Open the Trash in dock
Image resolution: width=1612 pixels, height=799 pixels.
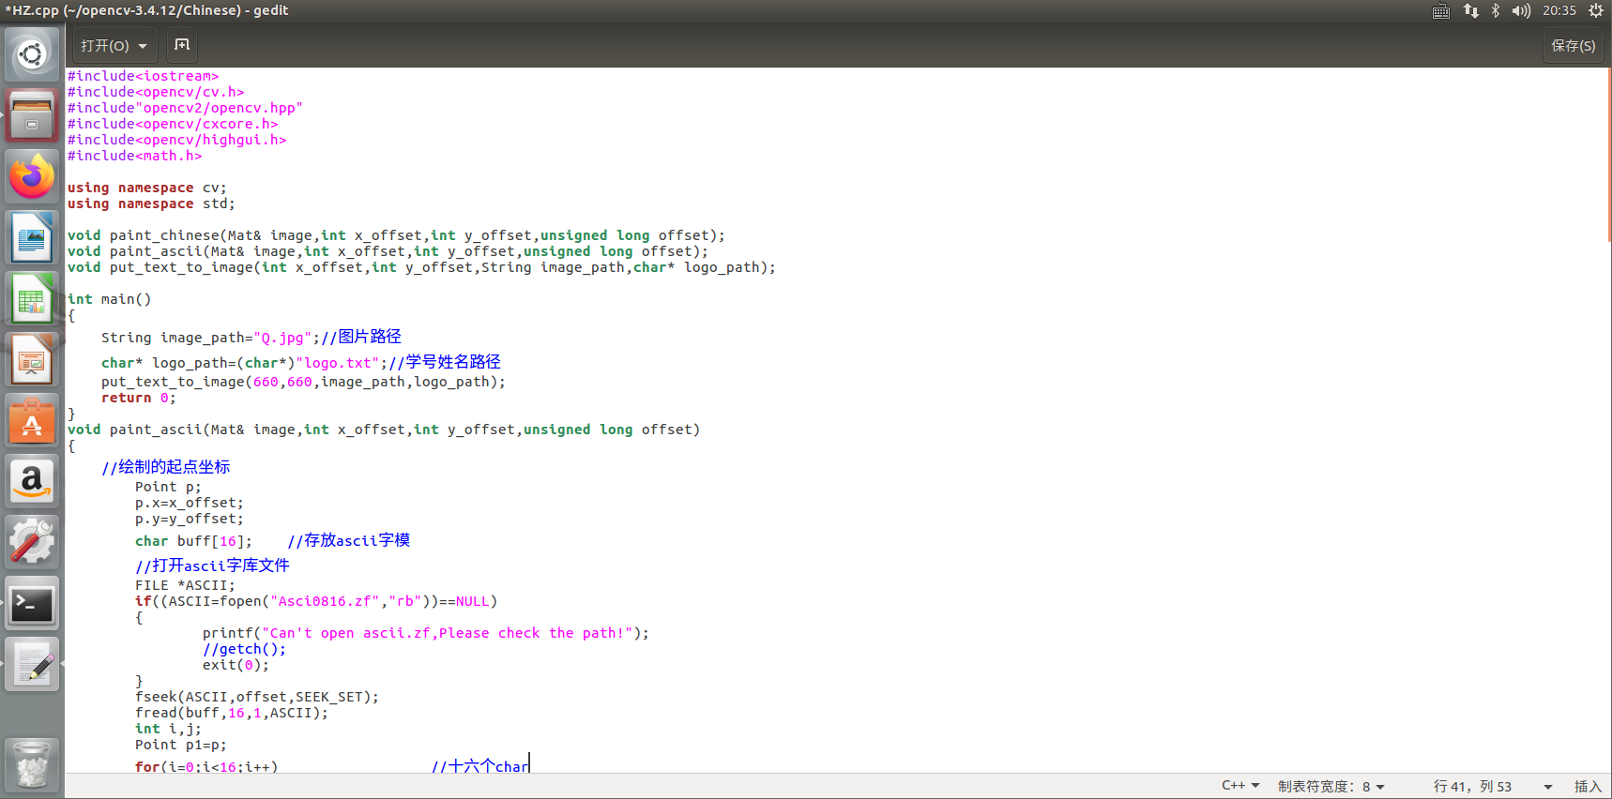point(32,764)
